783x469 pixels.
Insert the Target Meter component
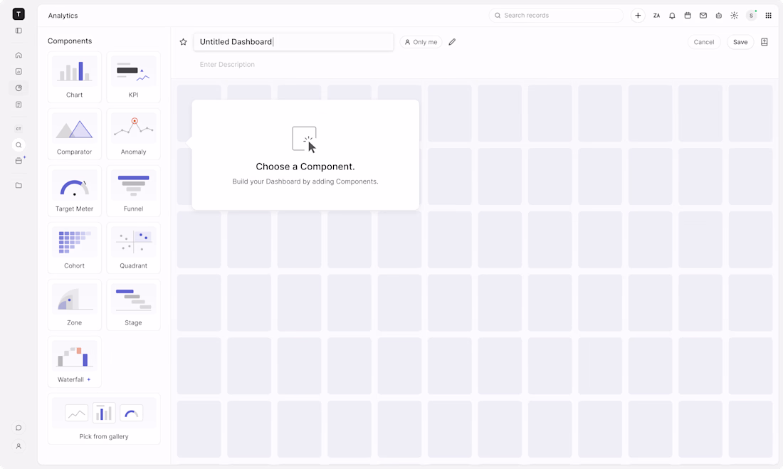pos(75,191)
